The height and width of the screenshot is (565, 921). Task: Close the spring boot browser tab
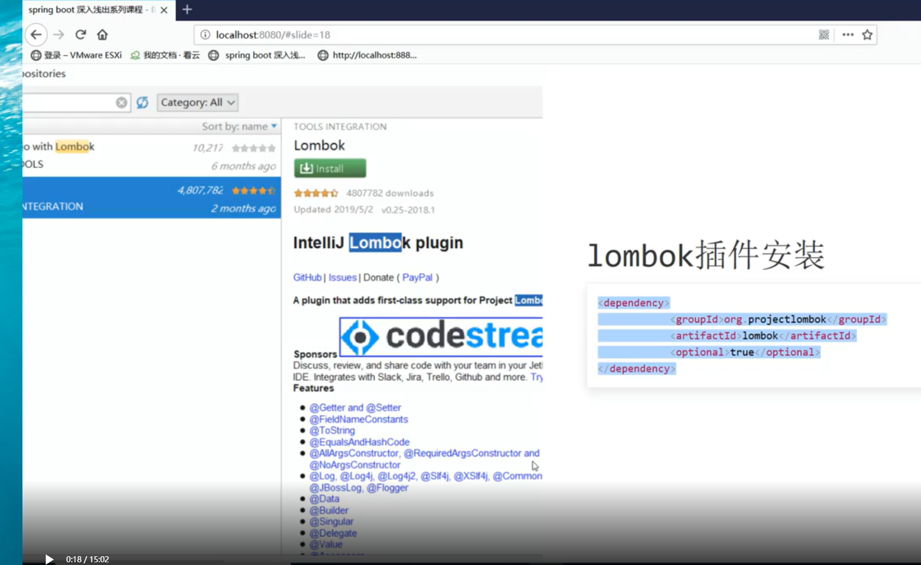pos(164,10)
